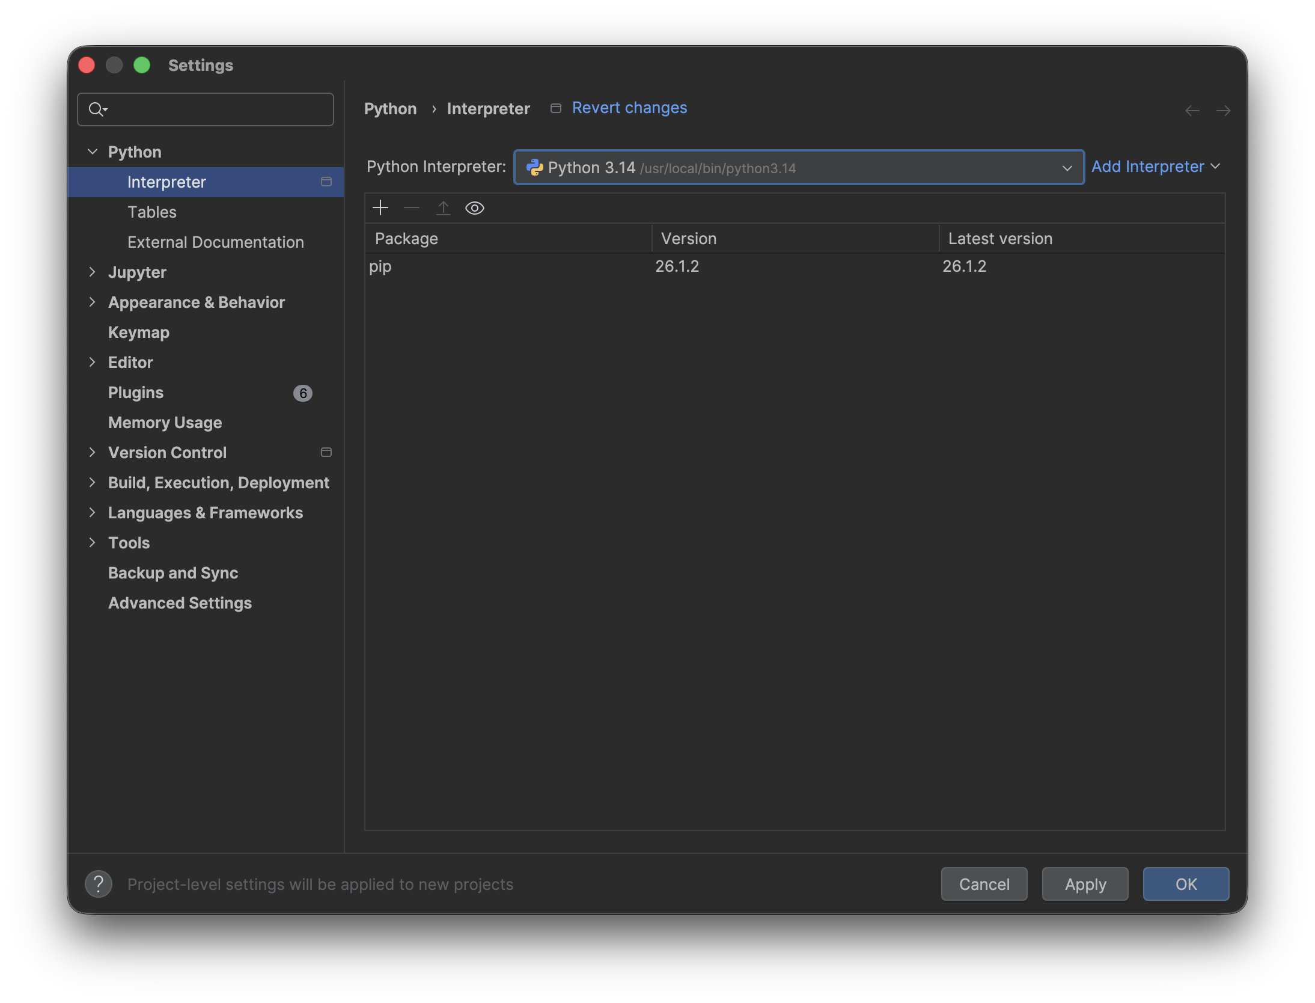Toggle show early releases eye icon
This screenshot has width=1315, height=1003.
(475, 208)
